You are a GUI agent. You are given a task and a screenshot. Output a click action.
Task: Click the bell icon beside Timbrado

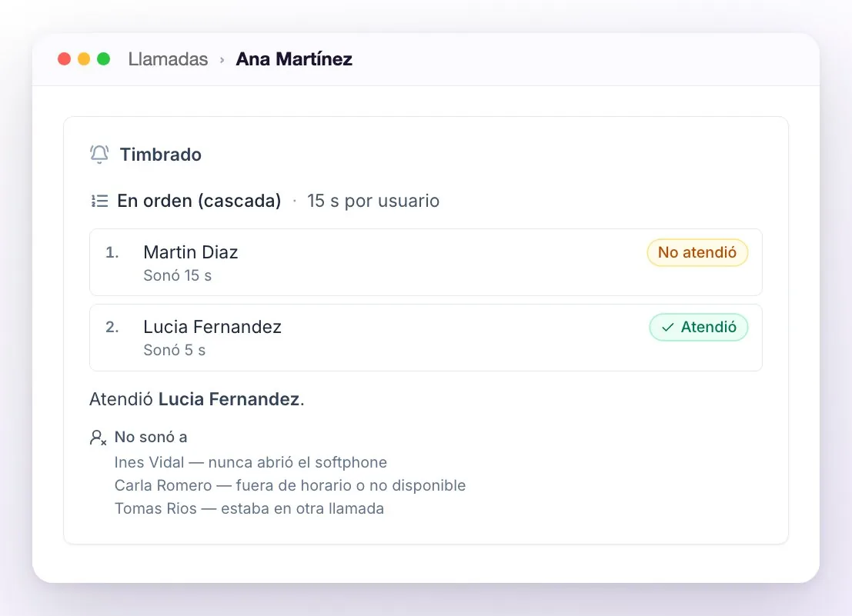click(99, 154)
